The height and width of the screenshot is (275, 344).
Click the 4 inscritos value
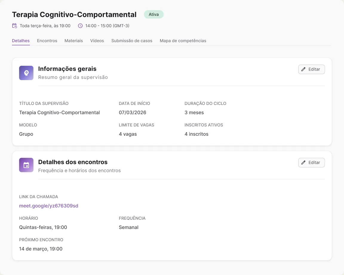(196, 134)
